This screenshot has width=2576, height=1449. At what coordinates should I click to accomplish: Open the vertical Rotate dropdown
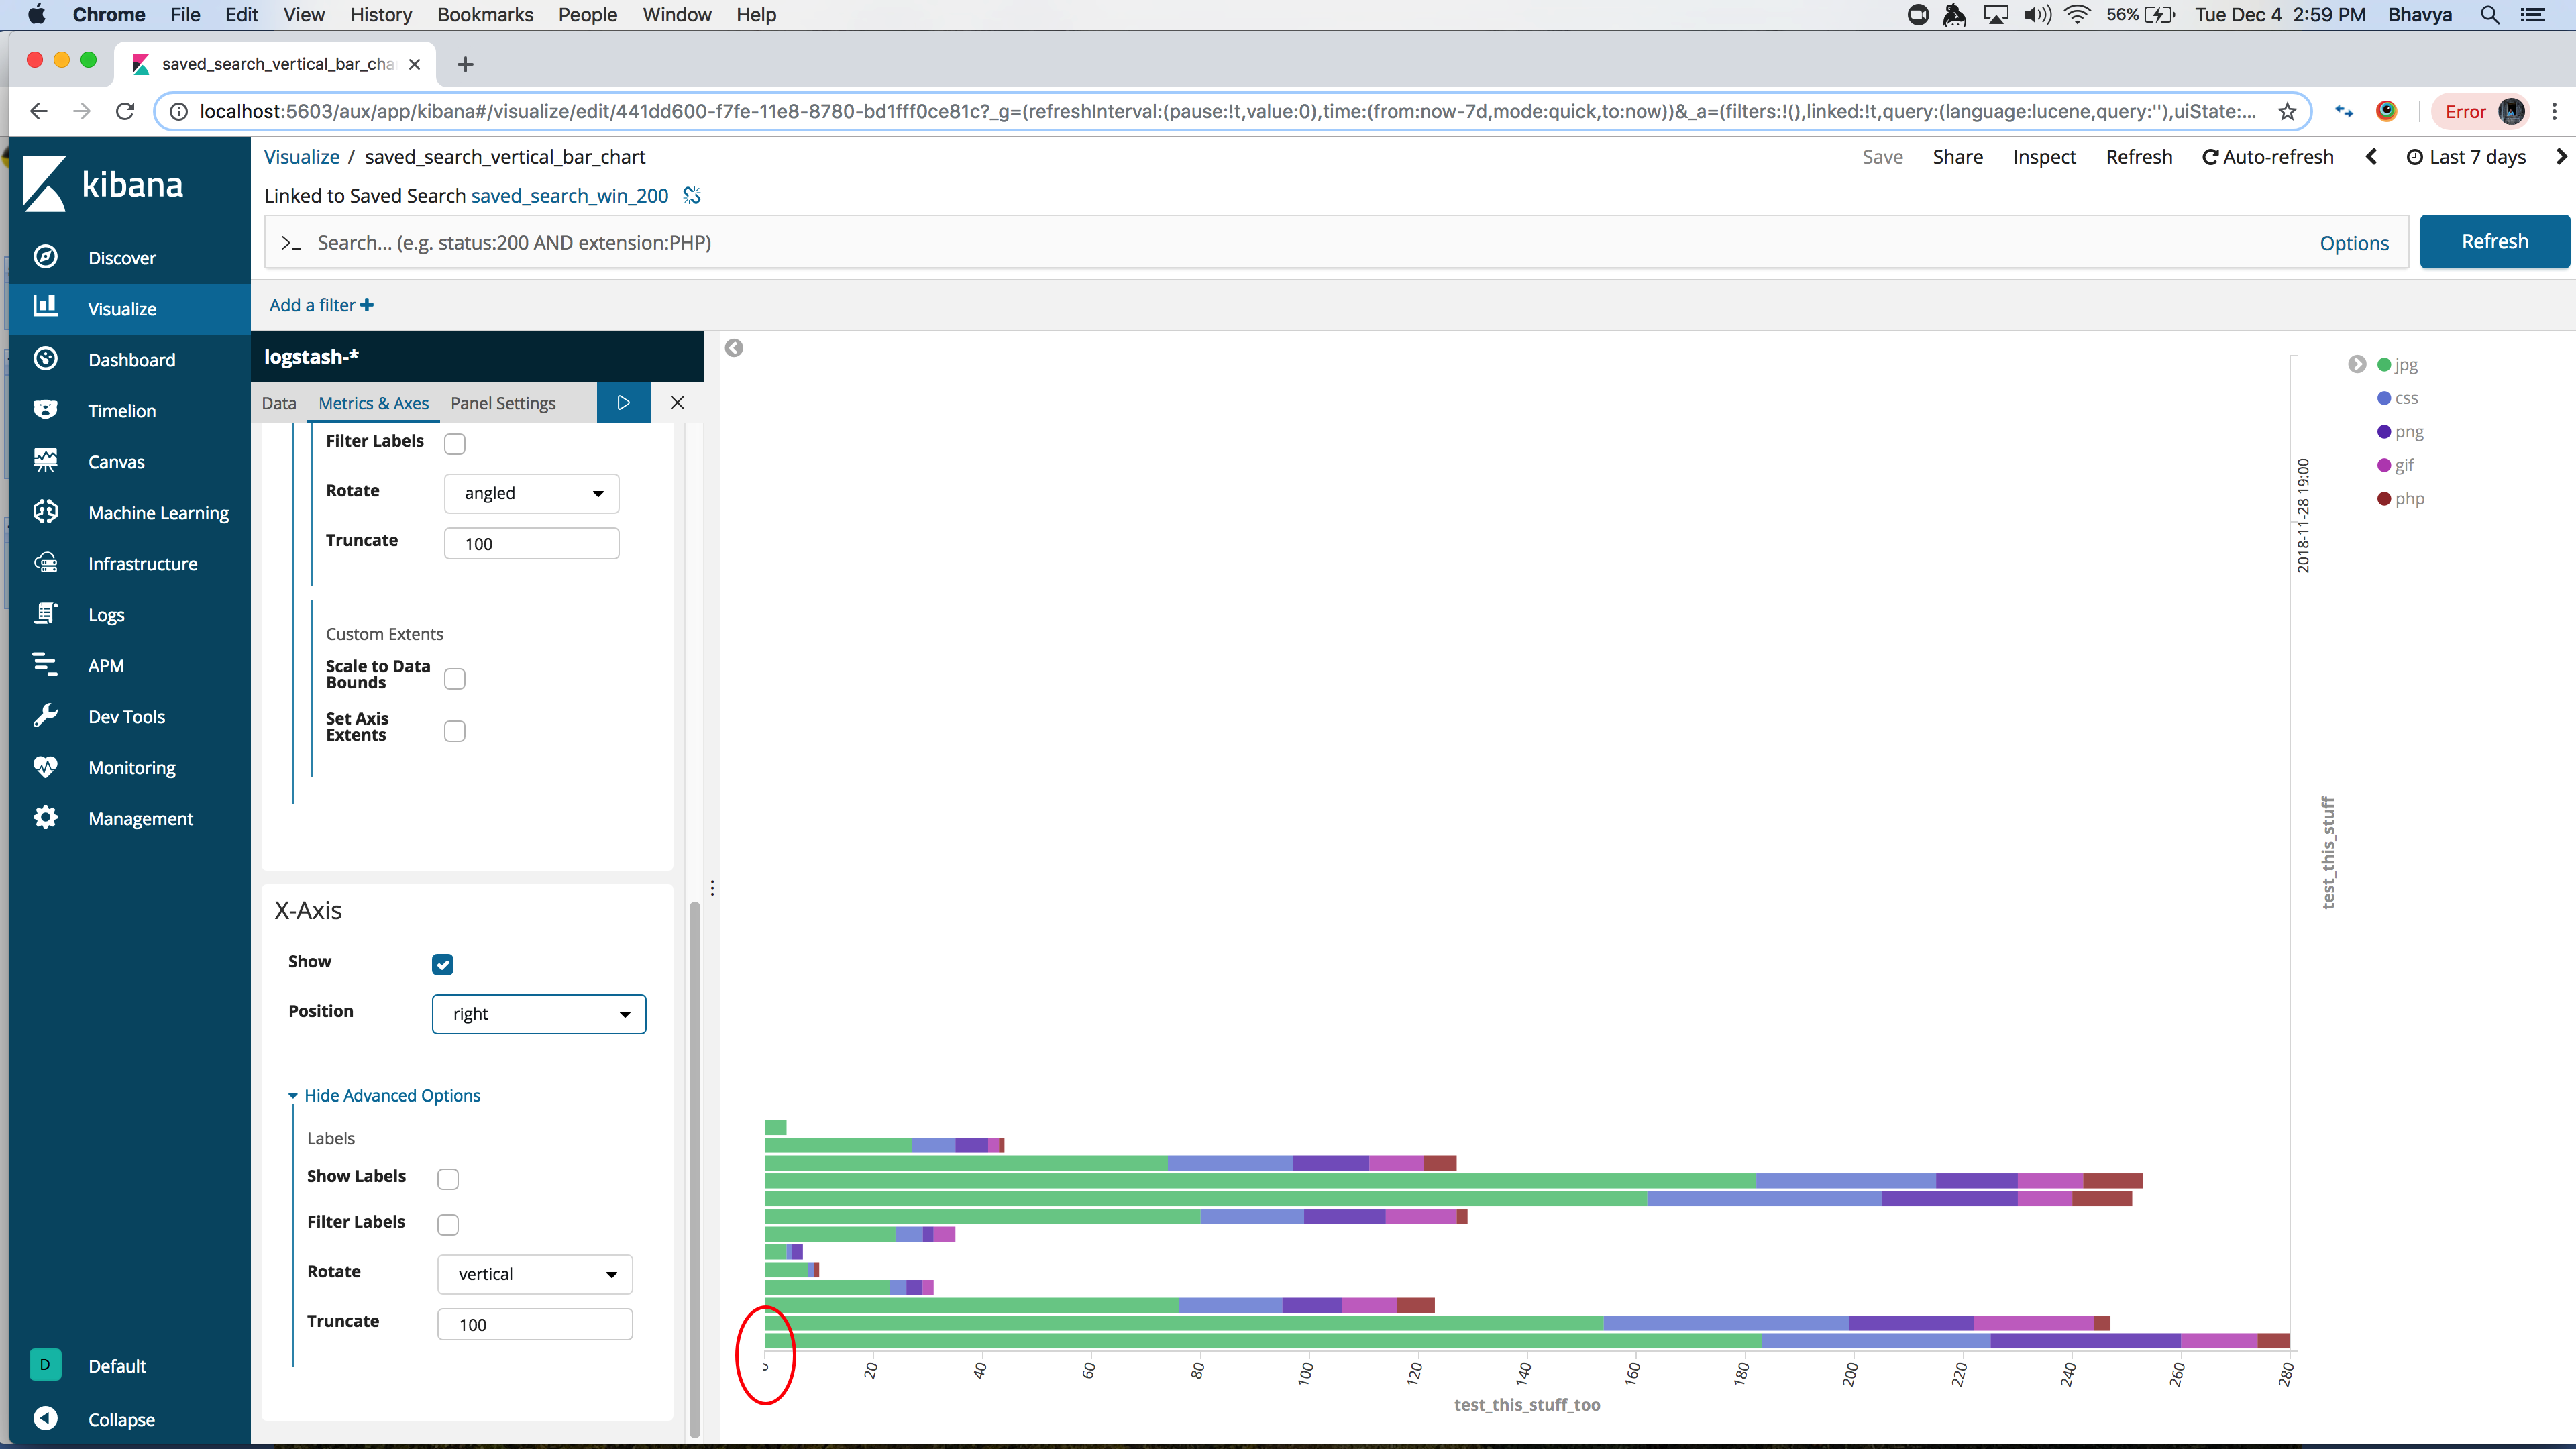click(535, 1274)
